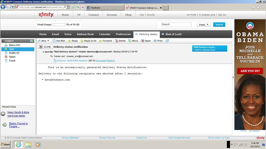266x149 pixels.
Task: Open the TV section
Action: click(x=79, y=15)
